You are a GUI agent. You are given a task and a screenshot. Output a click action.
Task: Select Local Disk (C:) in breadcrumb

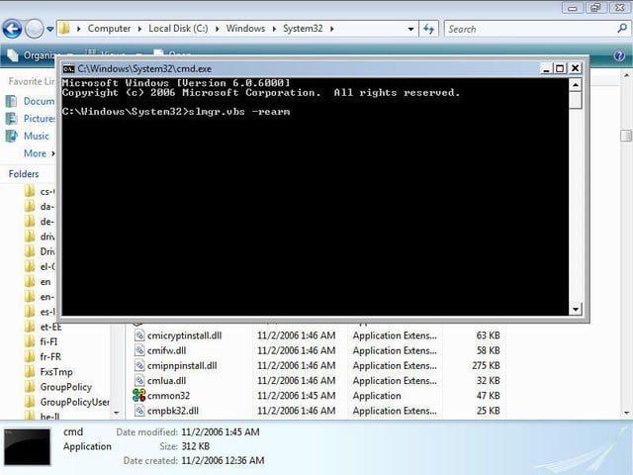178,29
